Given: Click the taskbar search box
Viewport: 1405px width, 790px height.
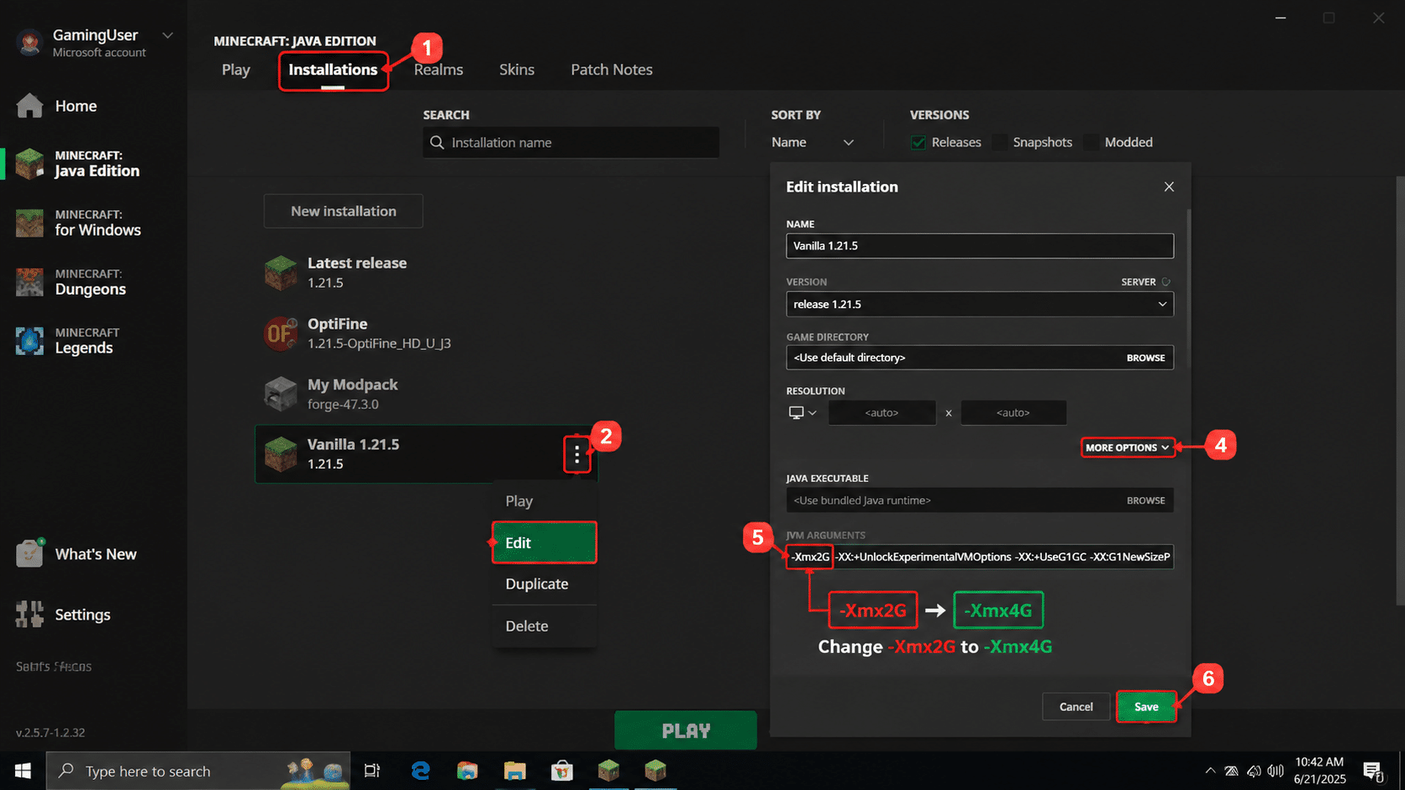Looking at the screenshot, I should 198,771.
